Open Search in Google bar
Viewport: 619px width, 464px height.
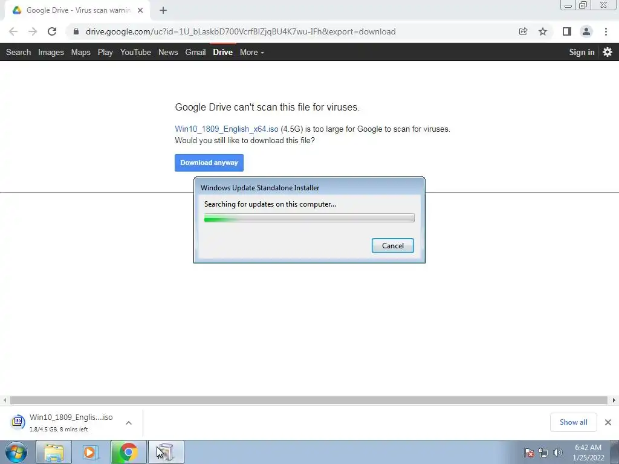pyautogui.click(x=18, y=52)
